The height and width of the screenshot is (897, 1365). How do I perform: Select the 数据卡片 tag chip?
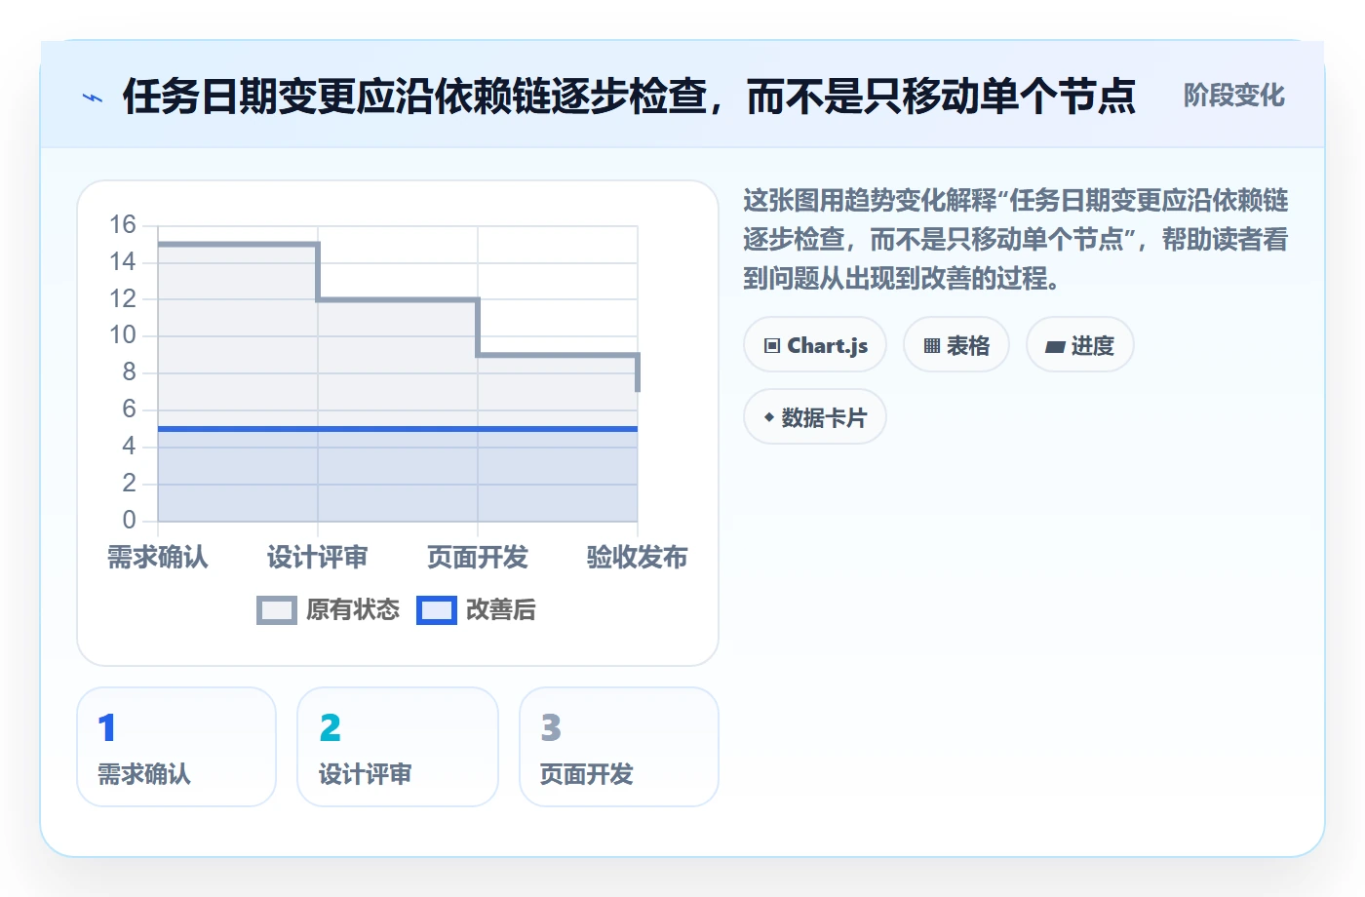tap(815, 417)
